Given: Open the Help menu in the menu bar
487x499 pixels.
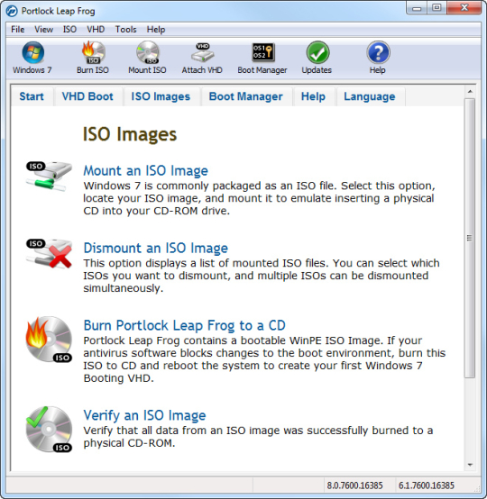Looking at the screenshot, I should click(x=156, y=30).
